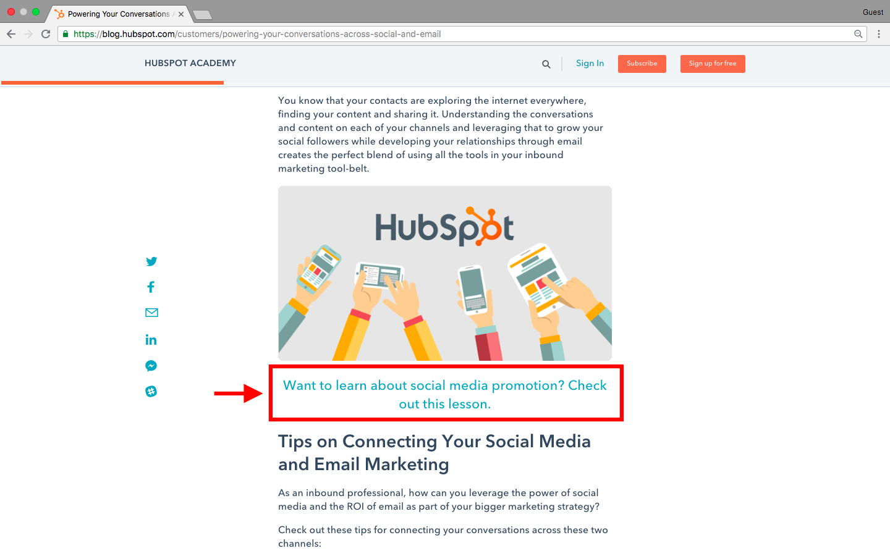Go back to previous page
890x556 pixels.
pos(11,34)
